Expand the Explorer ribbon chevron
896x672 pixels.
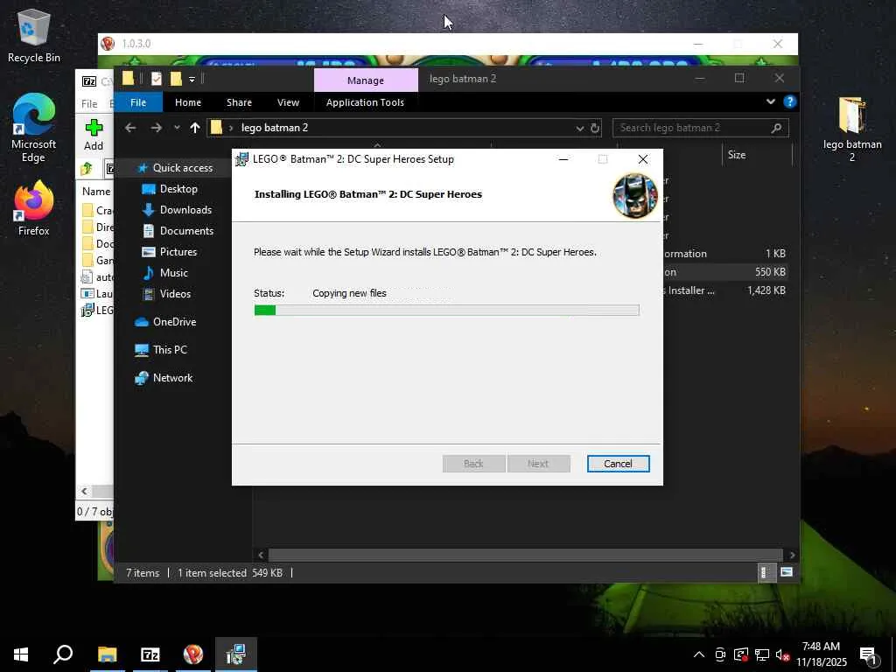pos(771,101)
